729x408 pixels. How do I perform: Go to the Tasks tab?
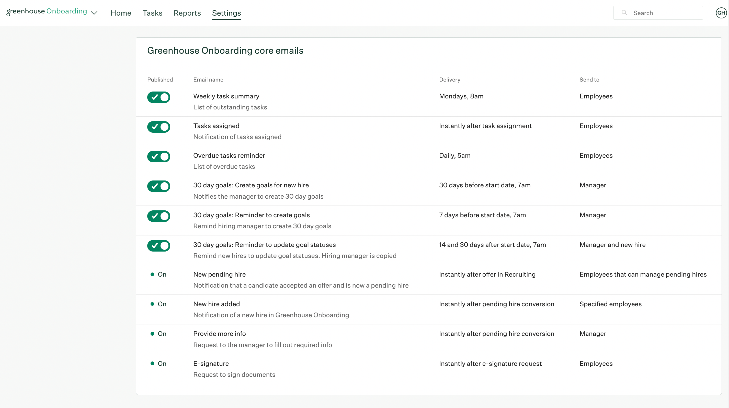tap(152, 13)
